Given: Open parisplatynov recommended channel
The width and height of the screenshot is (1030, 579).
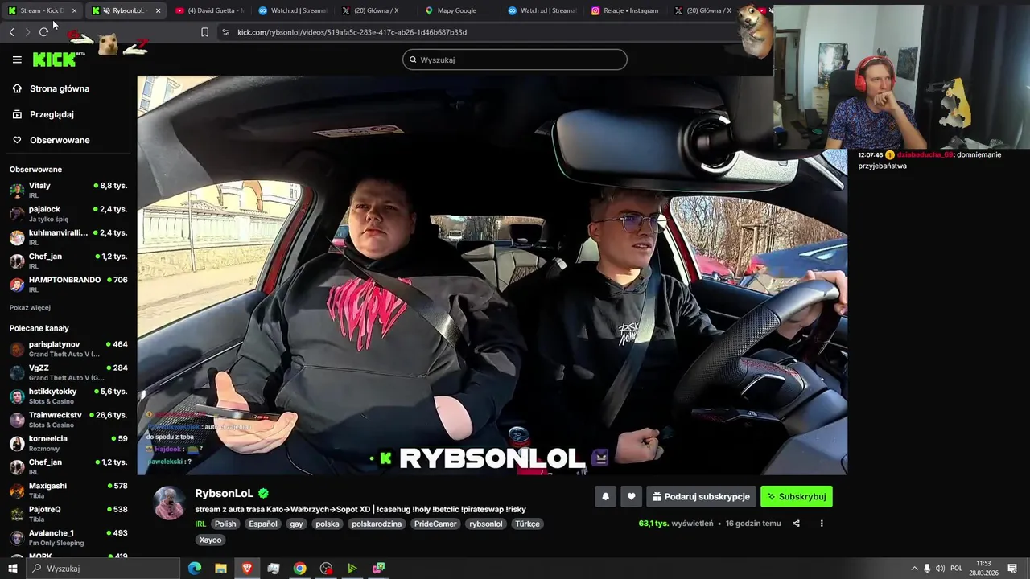Looking at the screenshot, I should tap(68, 348).
